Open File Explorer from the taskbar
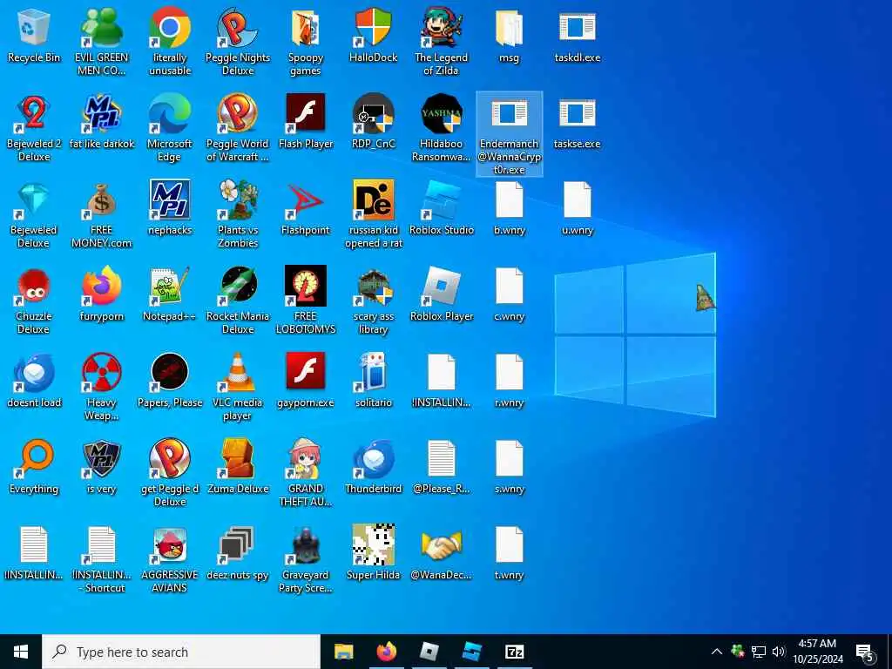The image size is (892, 669). tap(343, 652)
